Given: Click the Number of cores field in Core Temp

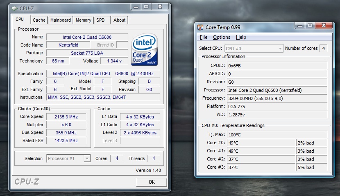Looking at the screenshot, I should point(324,49).
